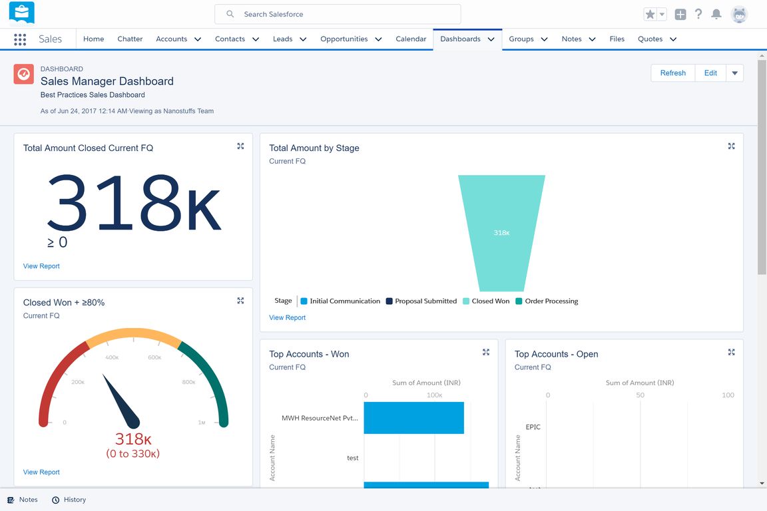767x511 pixels.
Task: Click the 'test' account label in Top Accounts - Won
Action: [353, 458]
